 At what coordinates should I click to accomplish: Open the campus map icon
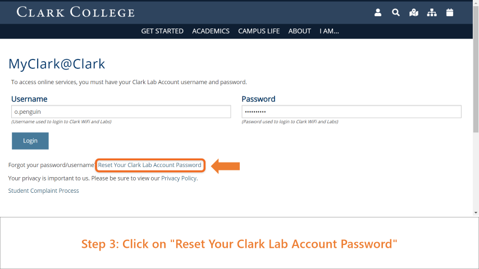point(414,12)
